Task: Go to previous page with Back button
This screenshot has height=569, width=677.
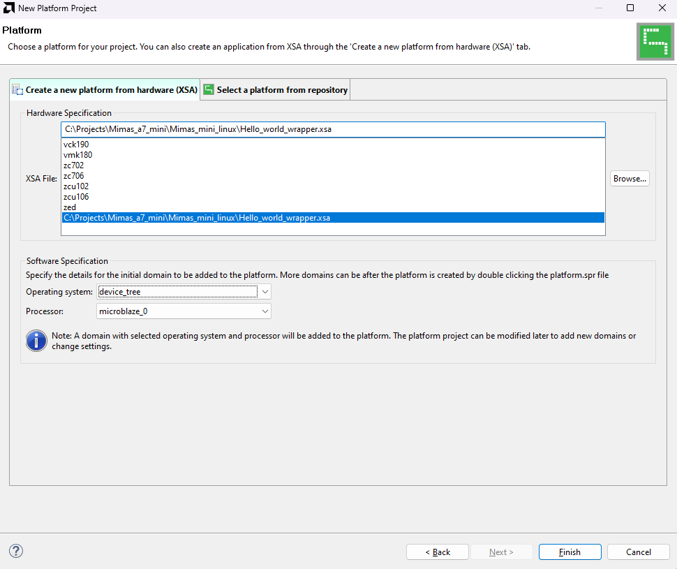Action: click(x=438, y=552)
